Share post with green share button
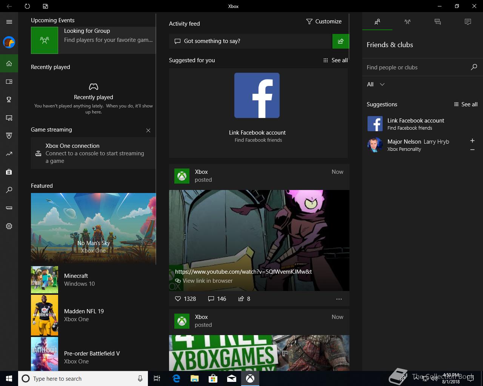This screenshot has width=483, height=386. [341, 41]
